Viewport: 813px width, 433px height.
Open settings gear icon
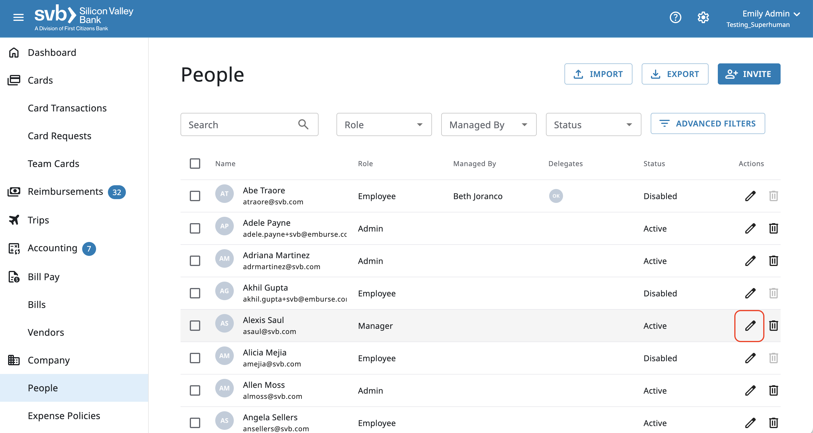[x=703, y=17]
